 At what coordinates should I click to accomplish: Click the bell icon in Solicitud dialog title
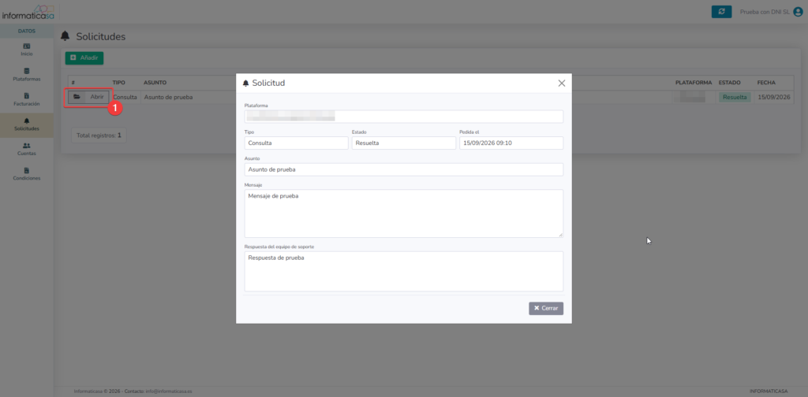tap(246, 83)
